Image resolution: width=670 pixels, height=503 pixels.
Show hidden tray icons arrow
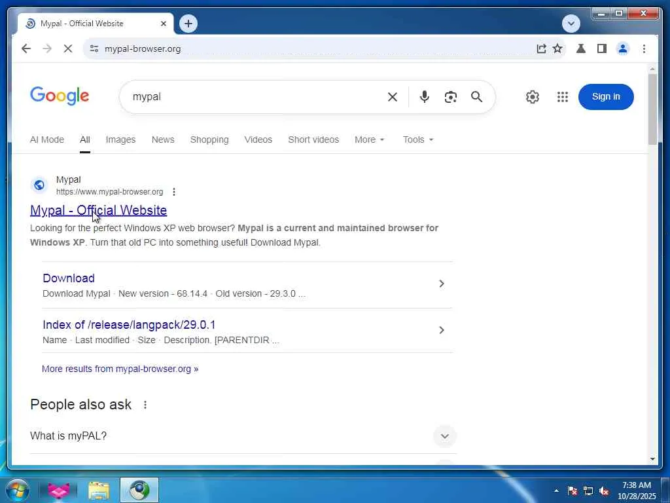coord(556,491)
